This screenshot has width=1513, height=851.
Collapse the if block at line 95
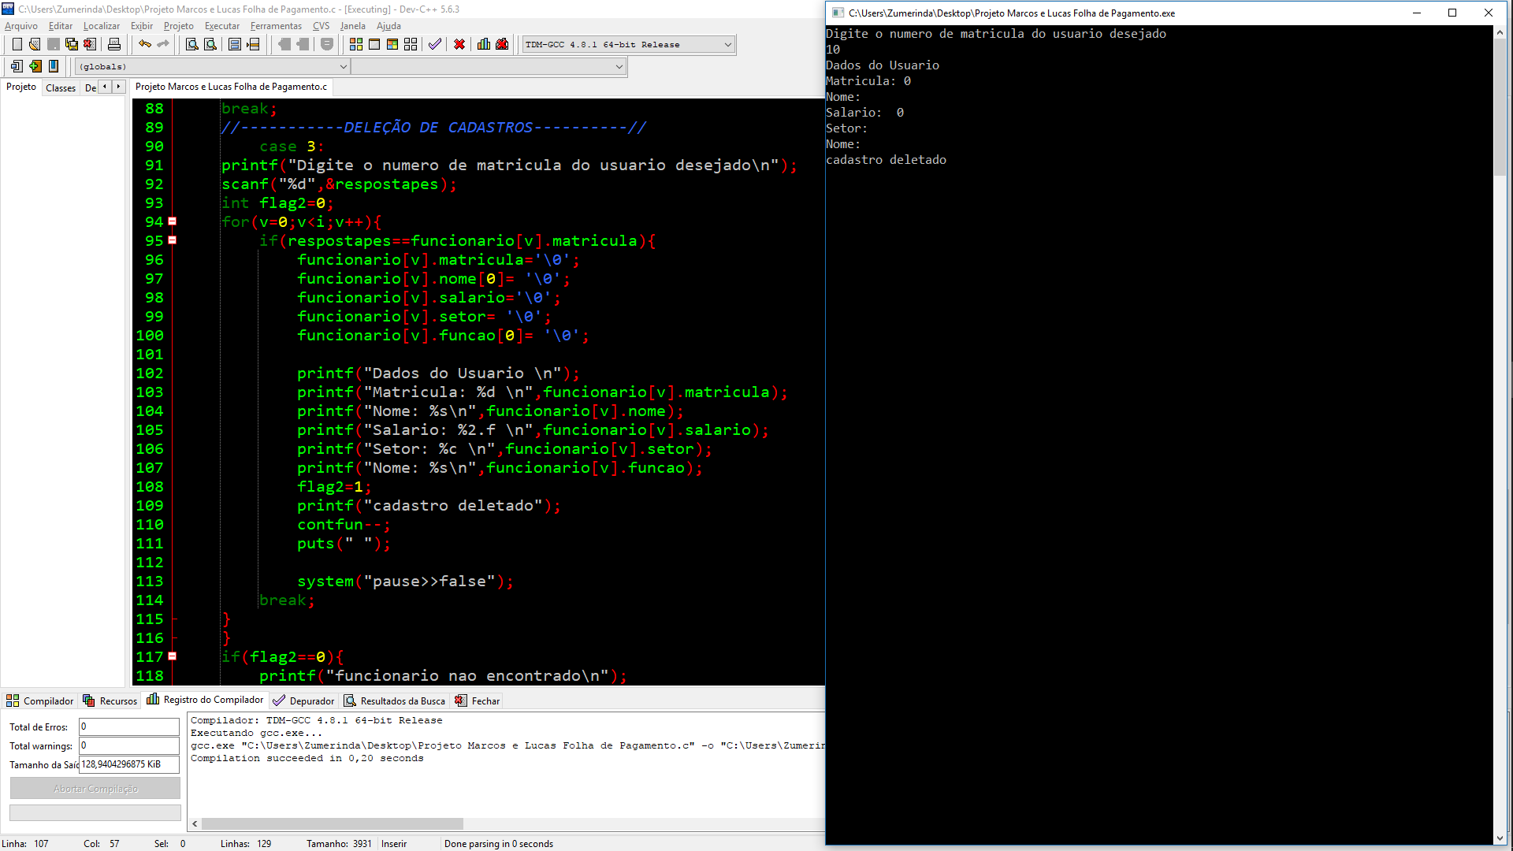click(x=173, y=240)
